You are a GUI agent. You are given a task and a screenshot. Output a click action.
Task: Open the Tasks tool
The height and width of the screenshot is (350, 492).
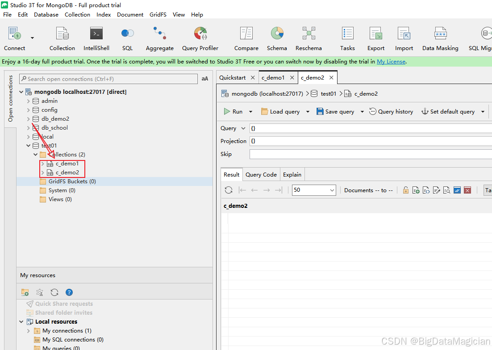click(x=347, y=39)
